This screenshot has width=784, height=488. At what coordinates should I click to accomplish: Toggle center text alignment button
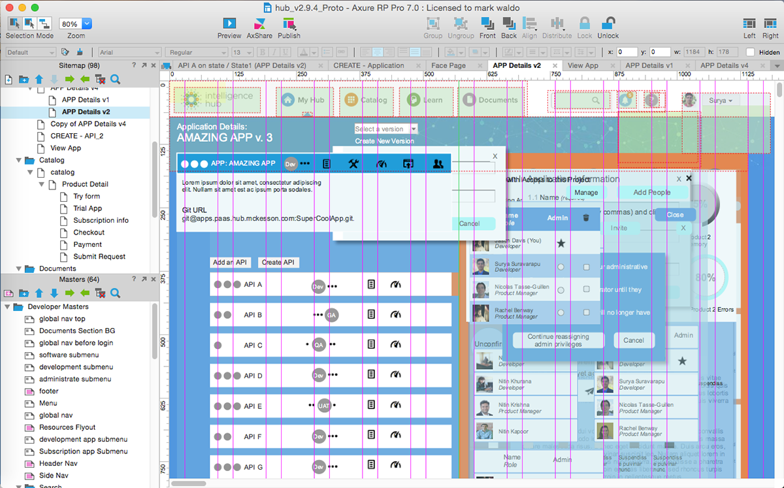click(378, 52)
